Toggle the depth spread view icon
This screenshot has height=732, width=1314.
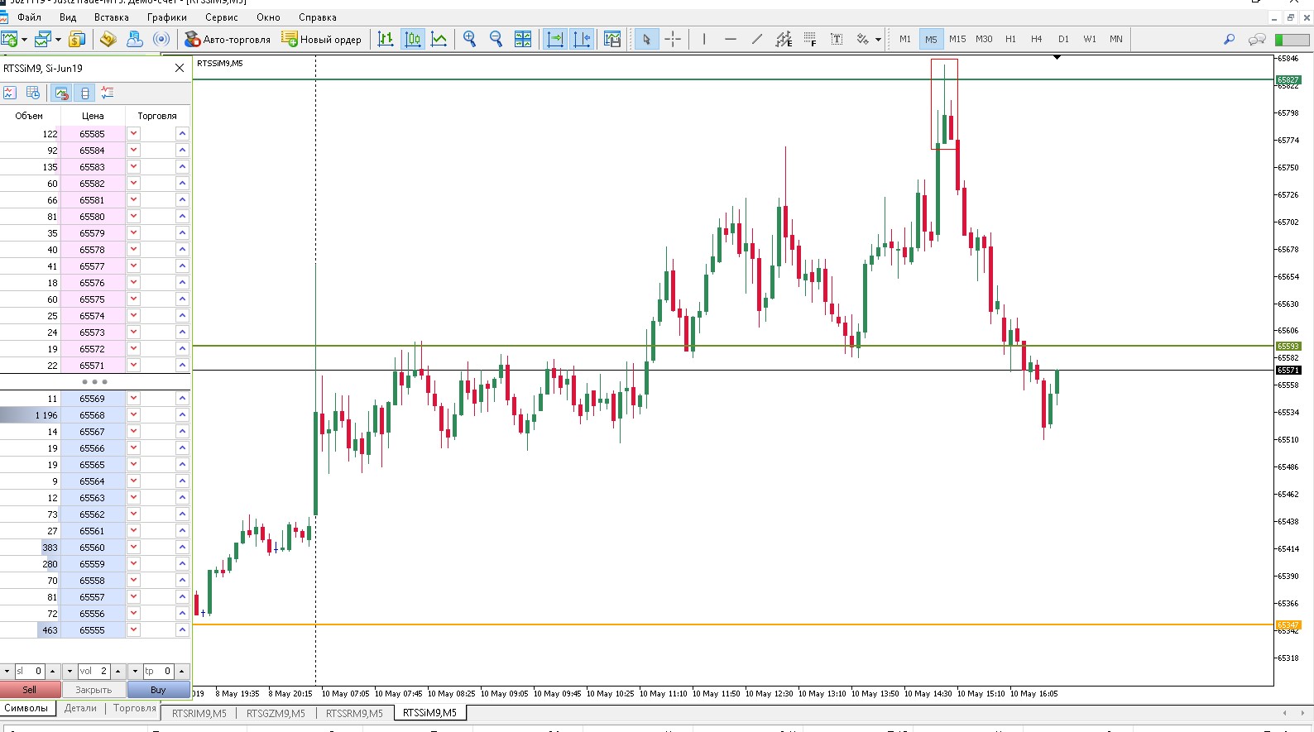tap(85, 93)
